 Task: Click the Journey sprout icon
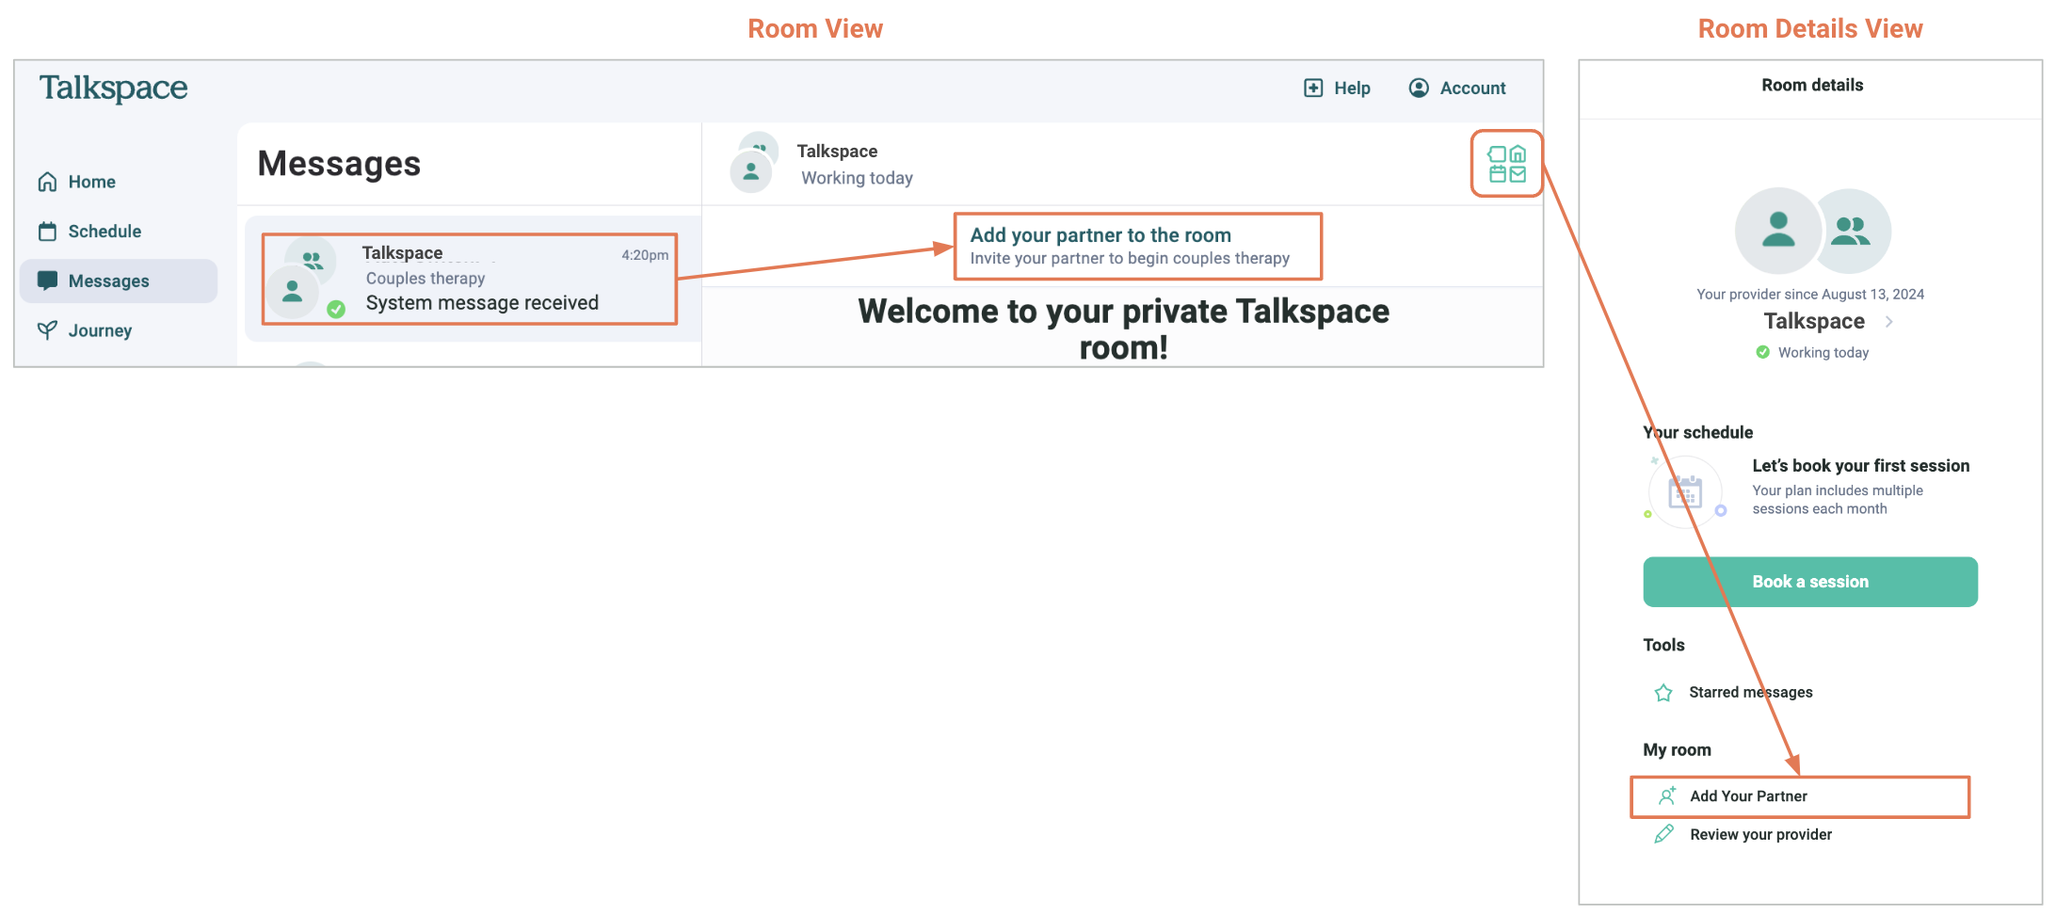click(47, 330)
